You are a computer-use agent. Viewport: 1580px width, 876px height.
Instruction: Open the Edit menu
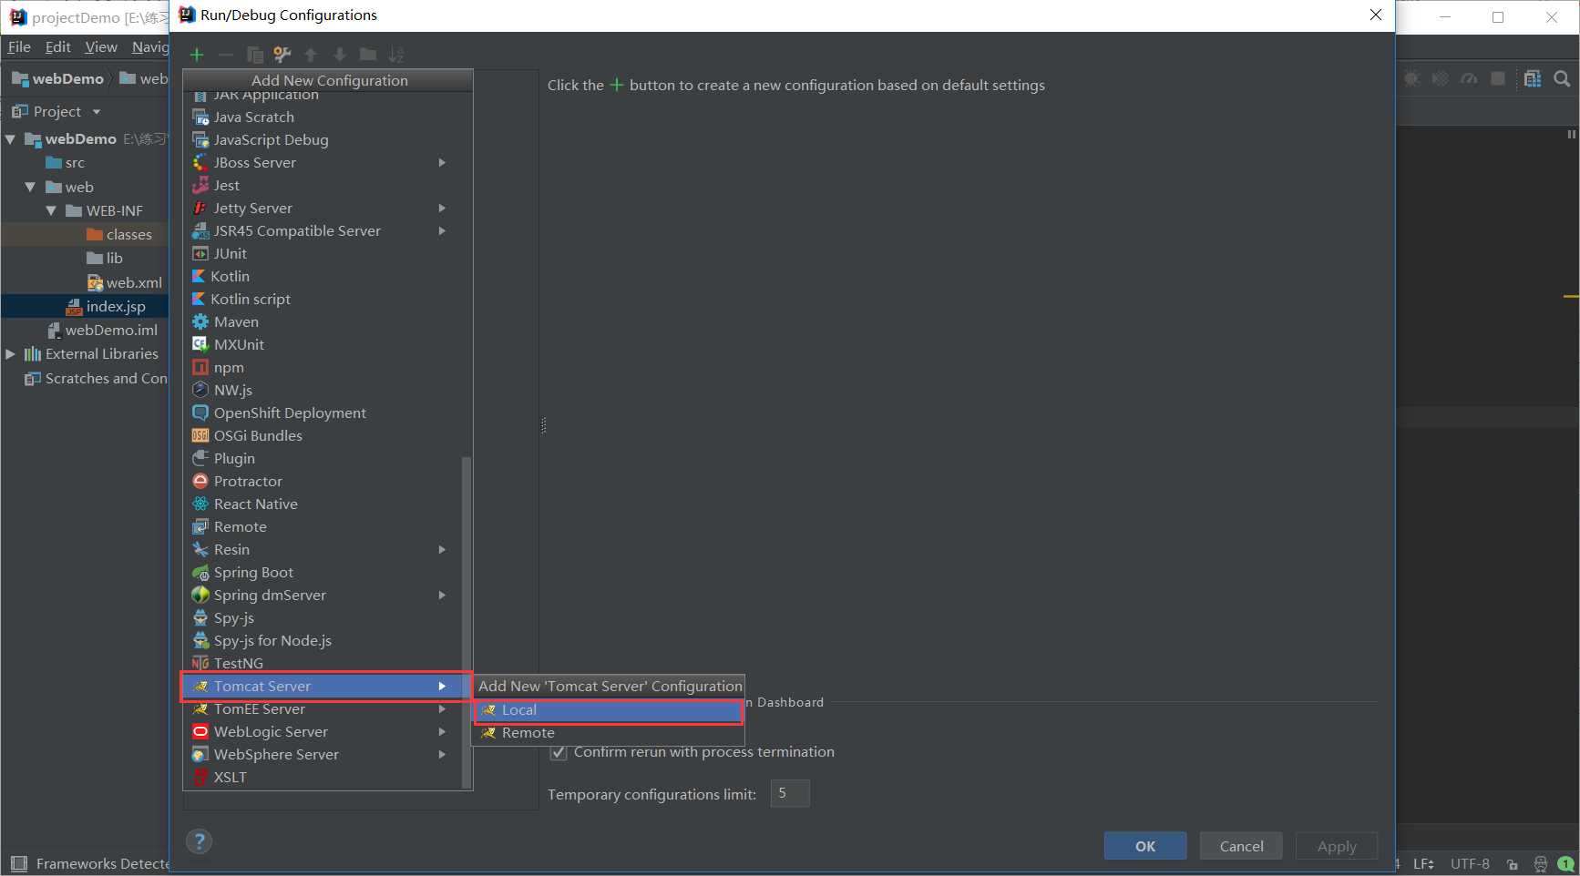57,47
